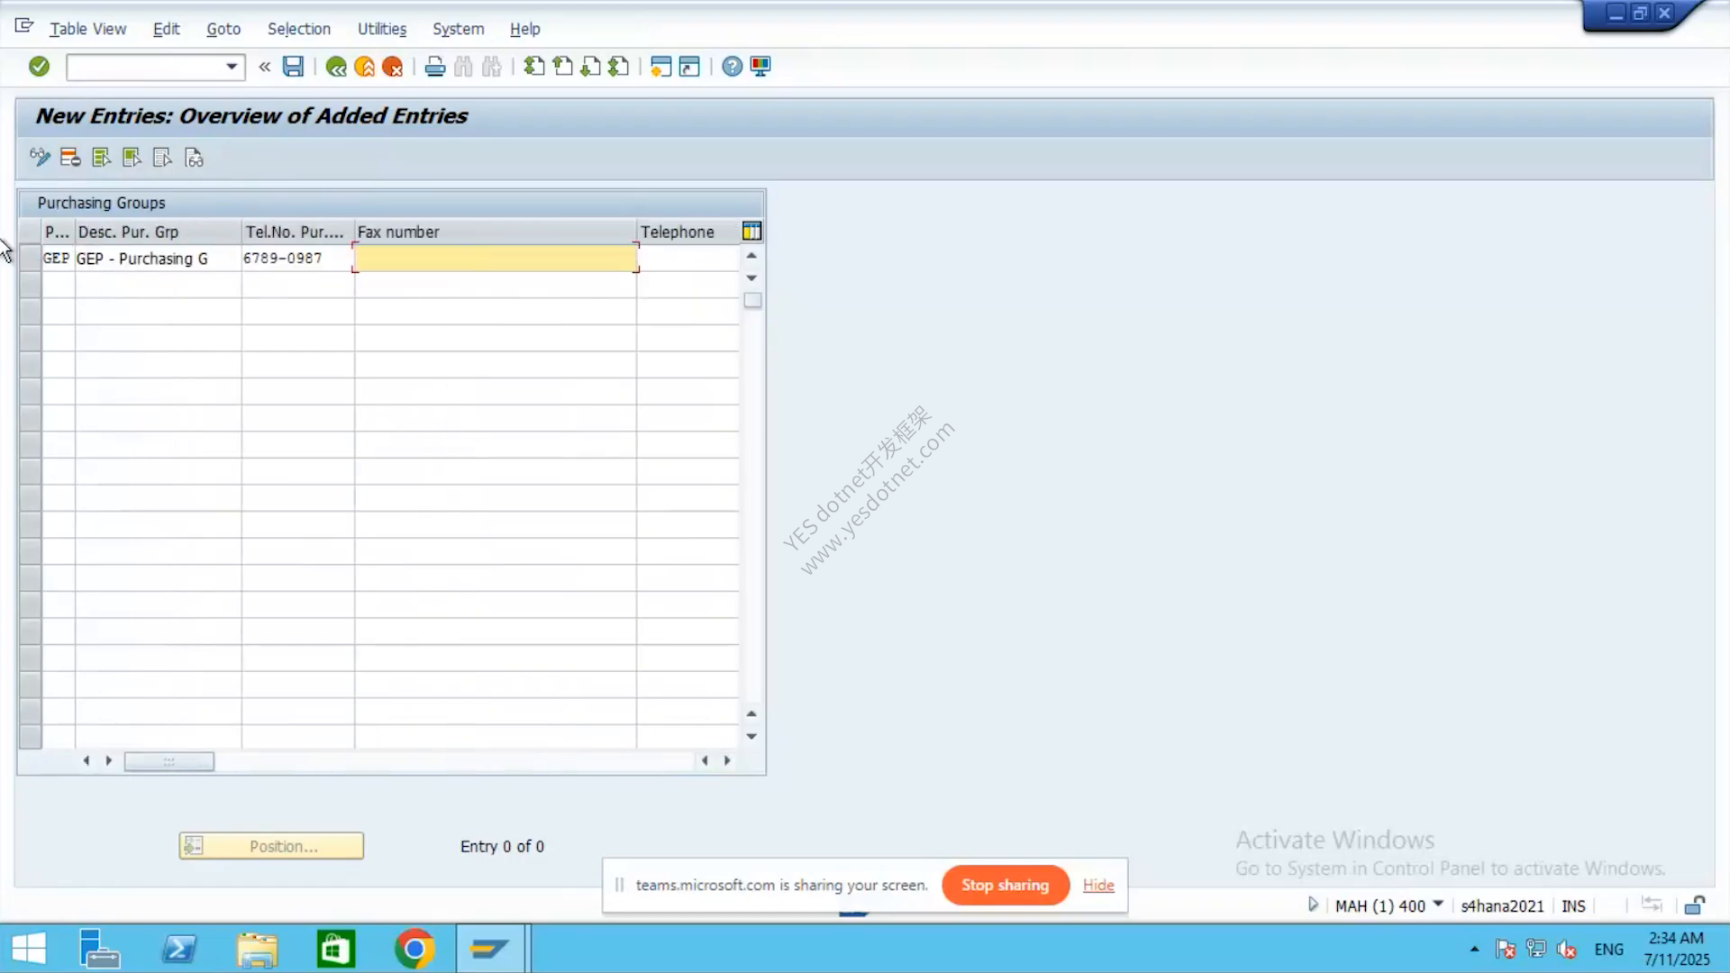Select the GEP row selector box

[30, 258]
